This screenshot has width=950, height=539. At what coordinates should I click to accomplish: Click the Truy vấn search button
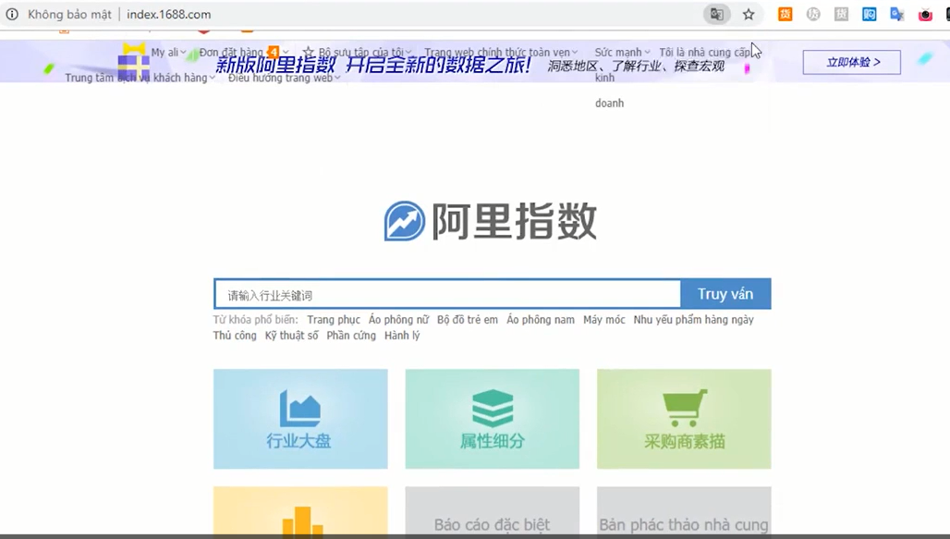click(x=725, y=294)
